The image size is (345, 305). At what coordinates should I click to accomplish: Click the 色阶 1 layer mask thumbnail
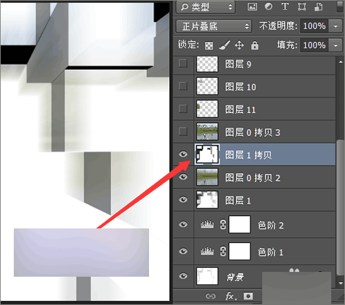(239, 251)
